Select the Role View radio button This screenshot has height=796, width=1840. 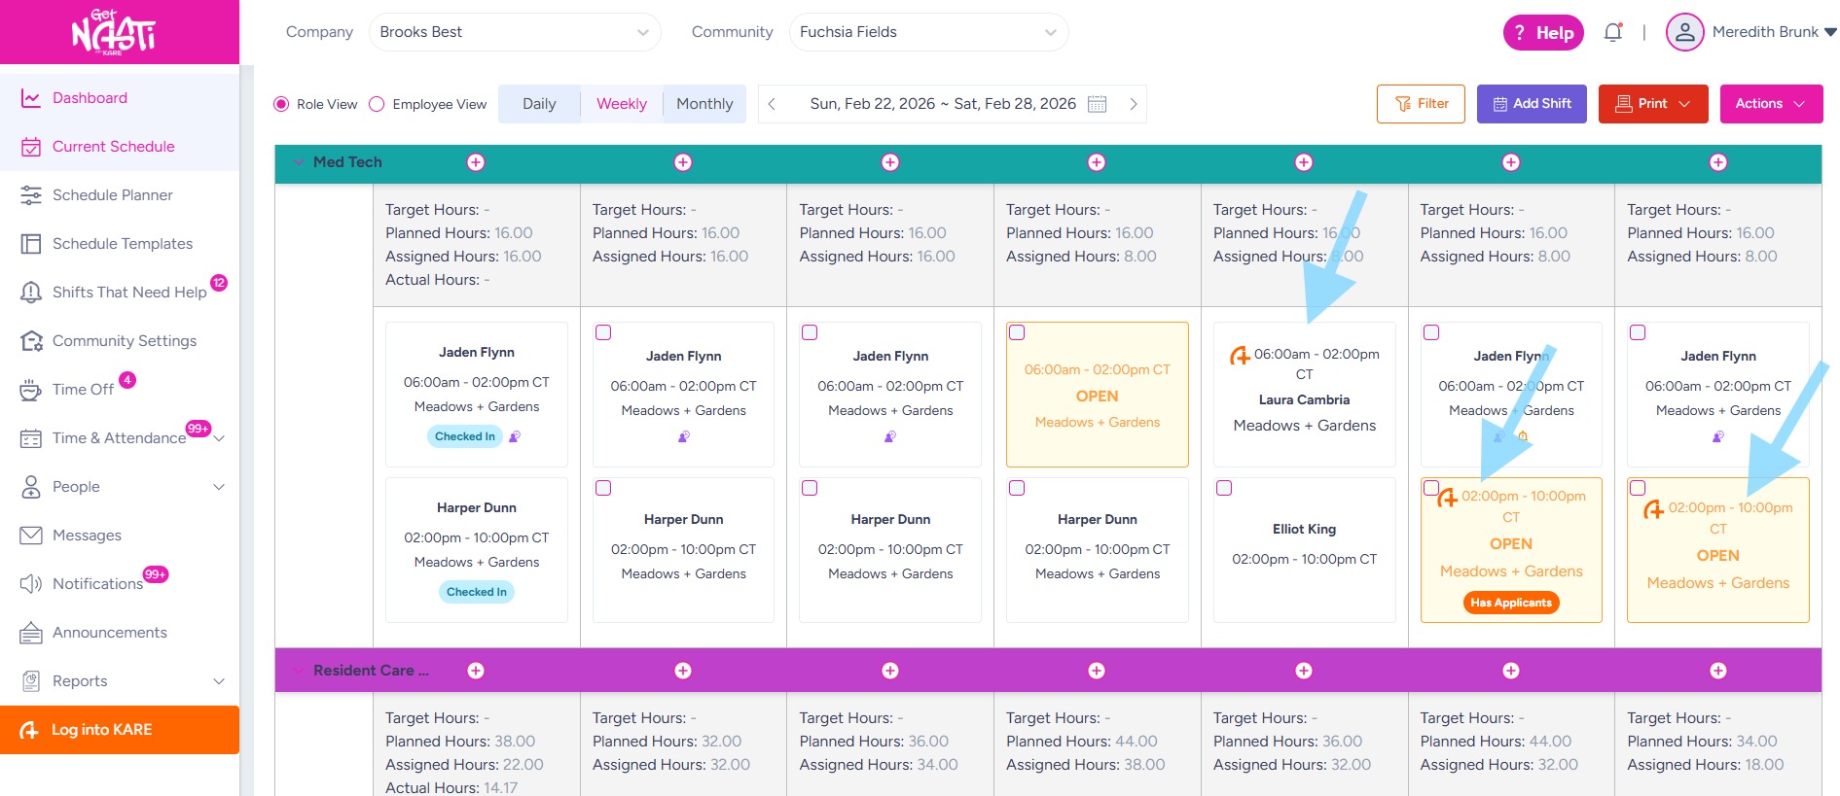click(281, 104)
